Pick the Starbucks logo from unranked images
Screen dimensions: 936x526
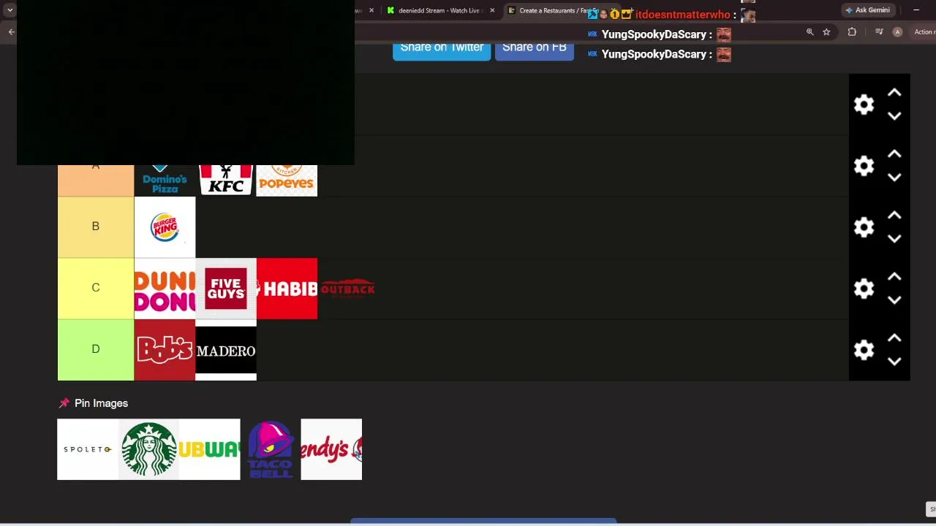click(x=148, y=449)
